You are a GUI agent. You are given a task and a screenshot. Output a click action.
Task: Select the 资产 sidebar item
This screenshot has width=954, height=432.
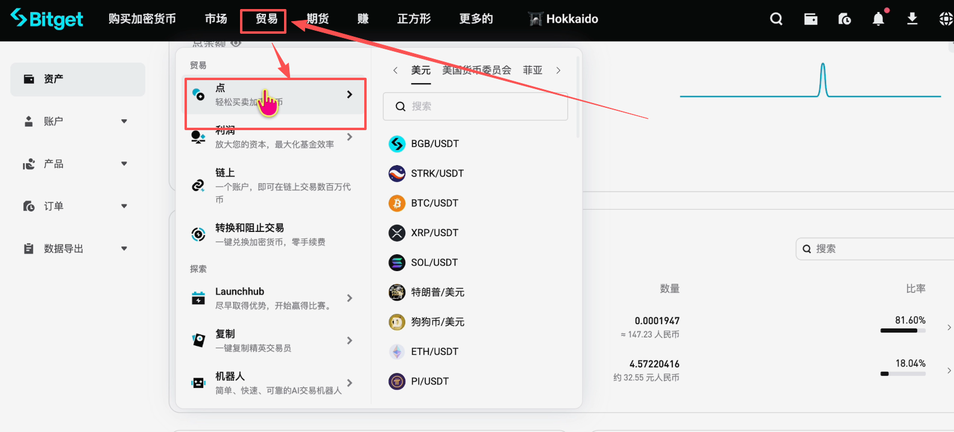77,80
